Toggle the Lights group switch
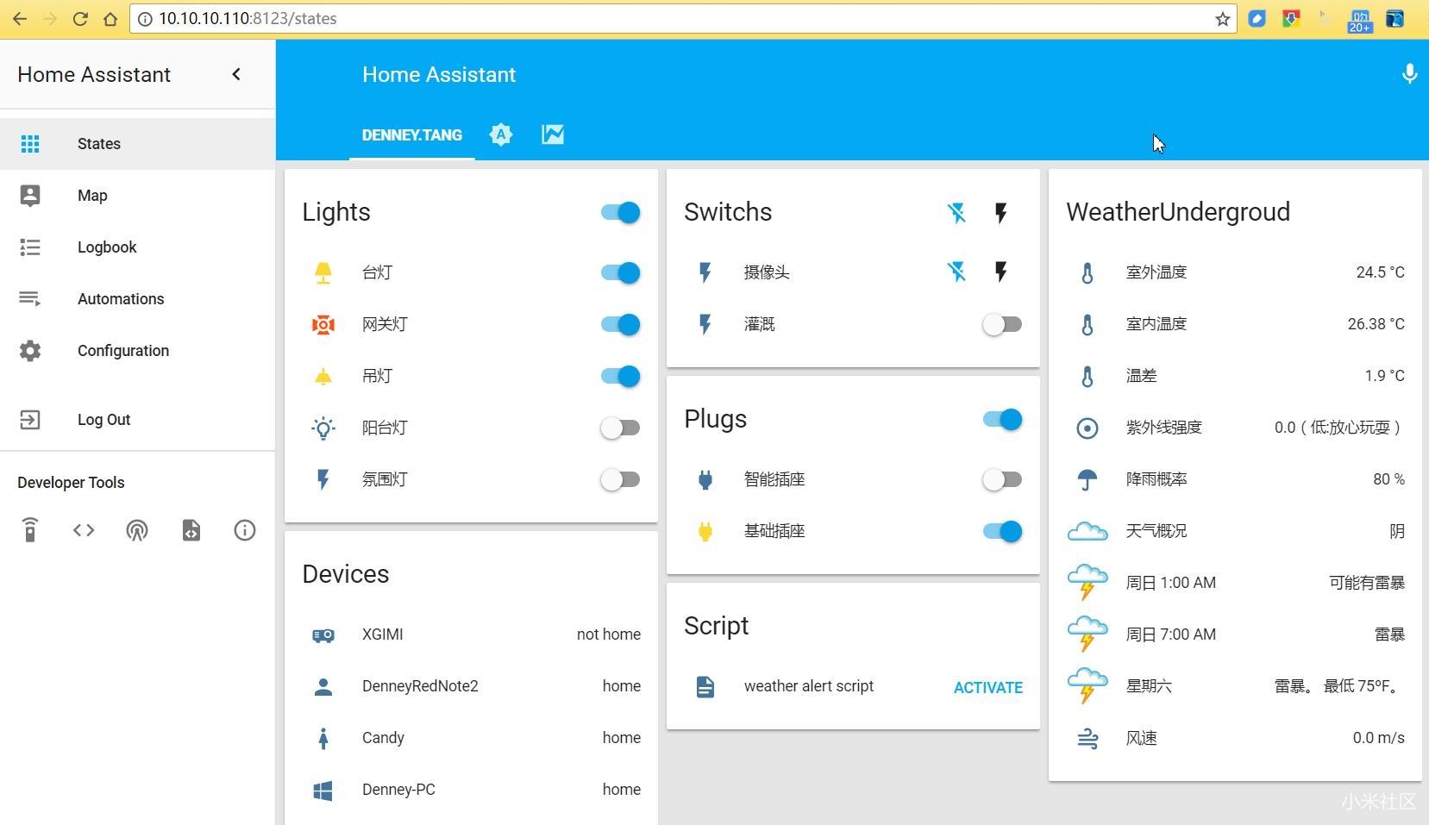1429x825 pixels. pos(621,212)
